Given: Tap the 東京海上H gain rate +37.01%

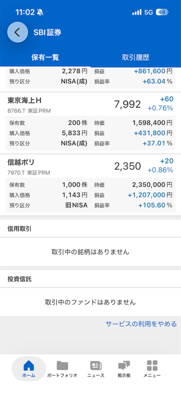Looking at the screenshot, I should click(x=158, y=143).
